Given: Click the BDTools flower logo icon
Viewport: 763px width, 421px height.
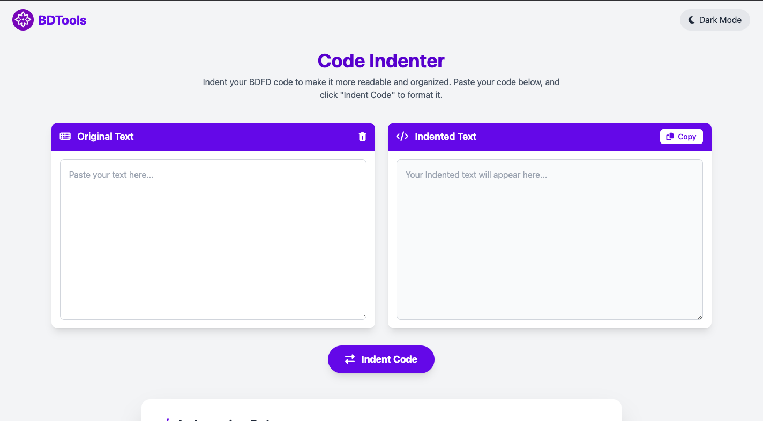Looking at the screenshot, I should [23, 19].
